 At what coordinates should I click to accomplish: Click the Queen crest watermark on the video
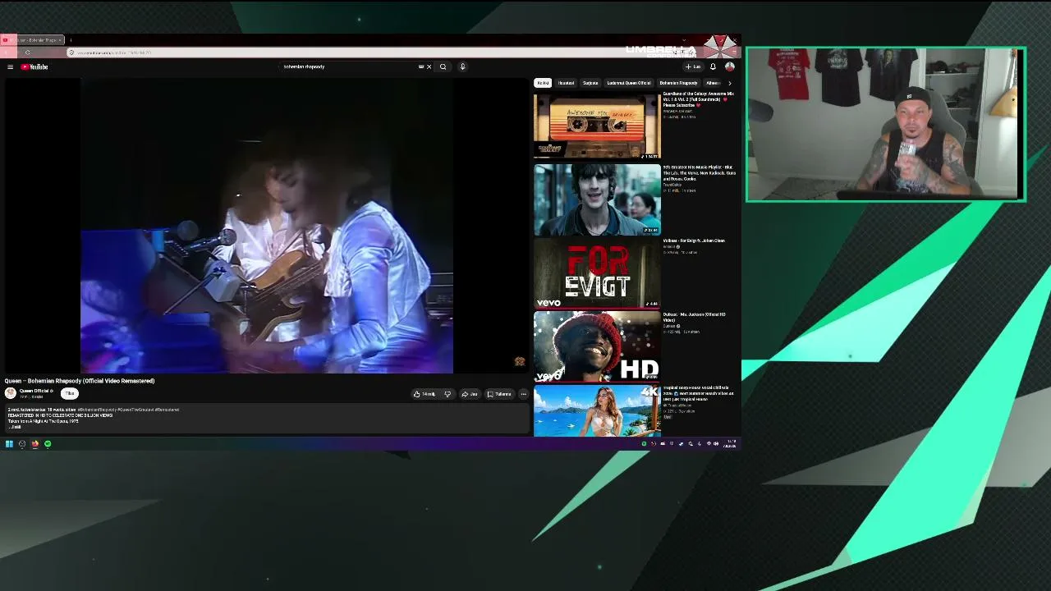pos(520,361)
